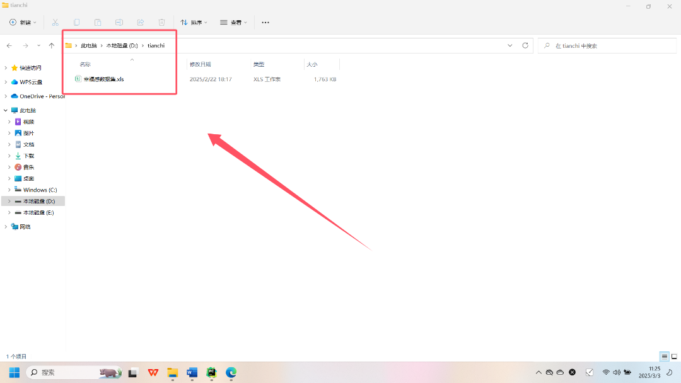This screenshot has height=383, width=681.
Task: Click the taskbar 搜索 search box
Action: tap(74, 372)
